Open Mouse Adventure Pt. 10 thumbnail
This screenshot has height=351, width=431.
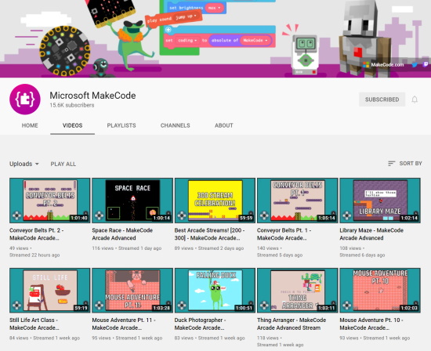380,290
